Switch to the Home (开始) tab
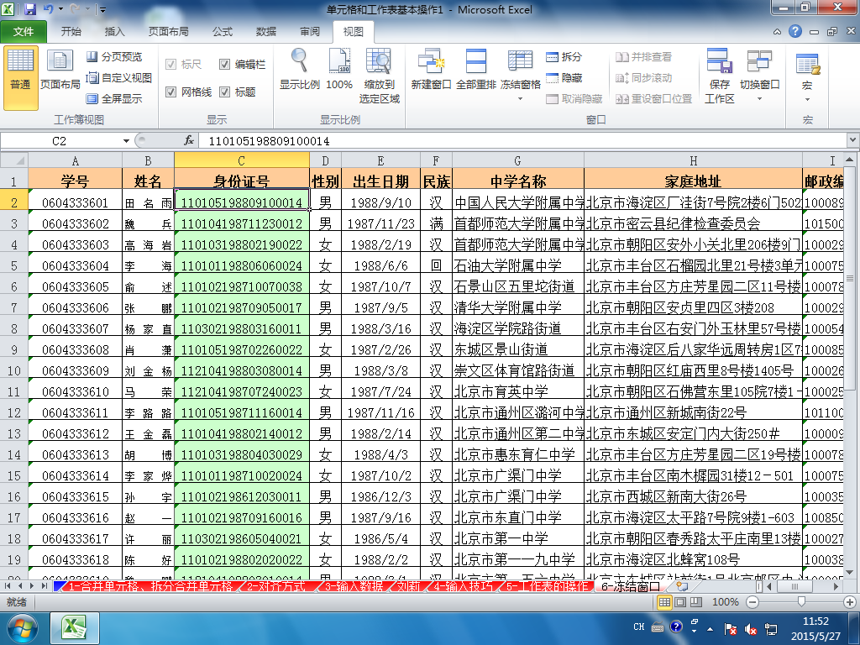Image resolution: width=860 pixels, height=645 pixels. [71, 32]
